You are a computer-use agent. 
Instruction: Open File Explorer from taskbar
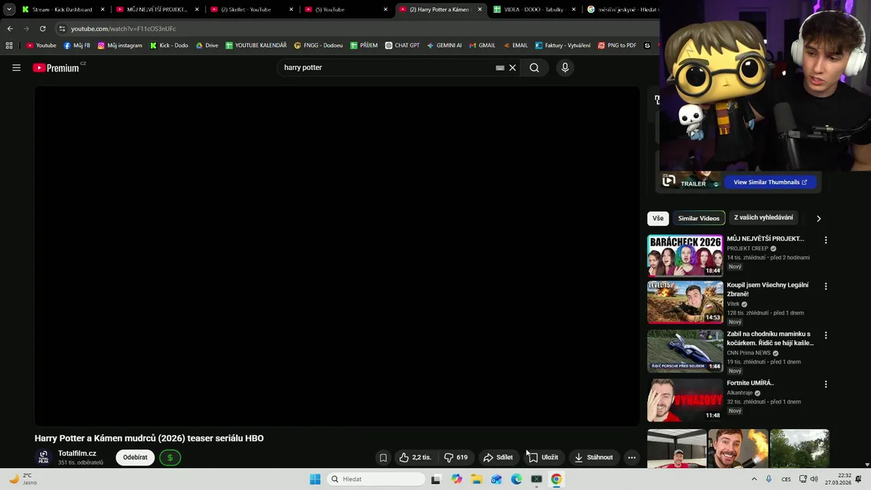(476, 479)
